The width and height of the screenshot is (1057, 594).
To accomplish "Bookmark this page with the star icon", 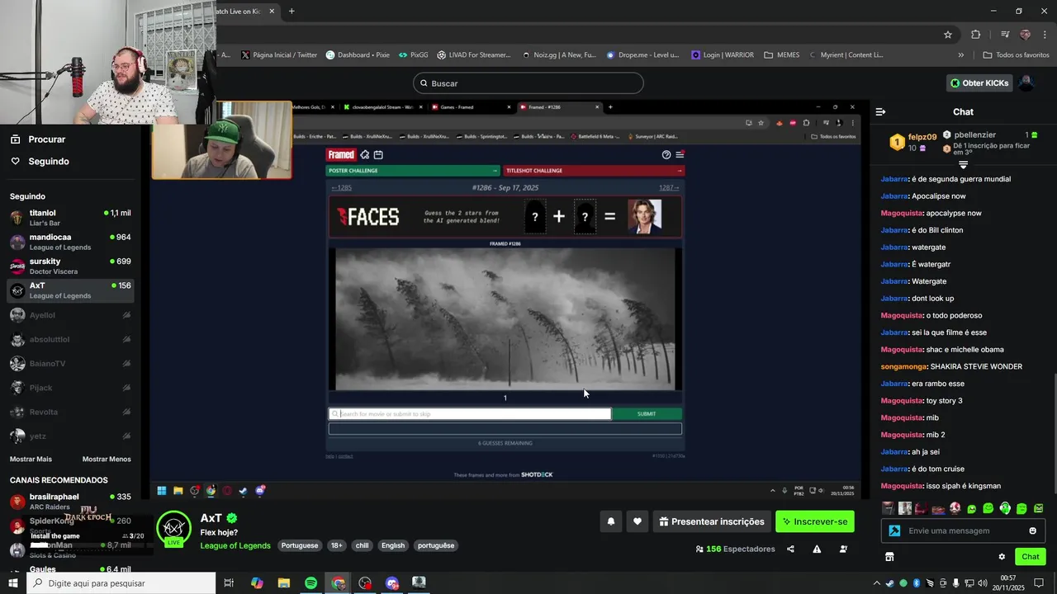I will coord(948,35).
